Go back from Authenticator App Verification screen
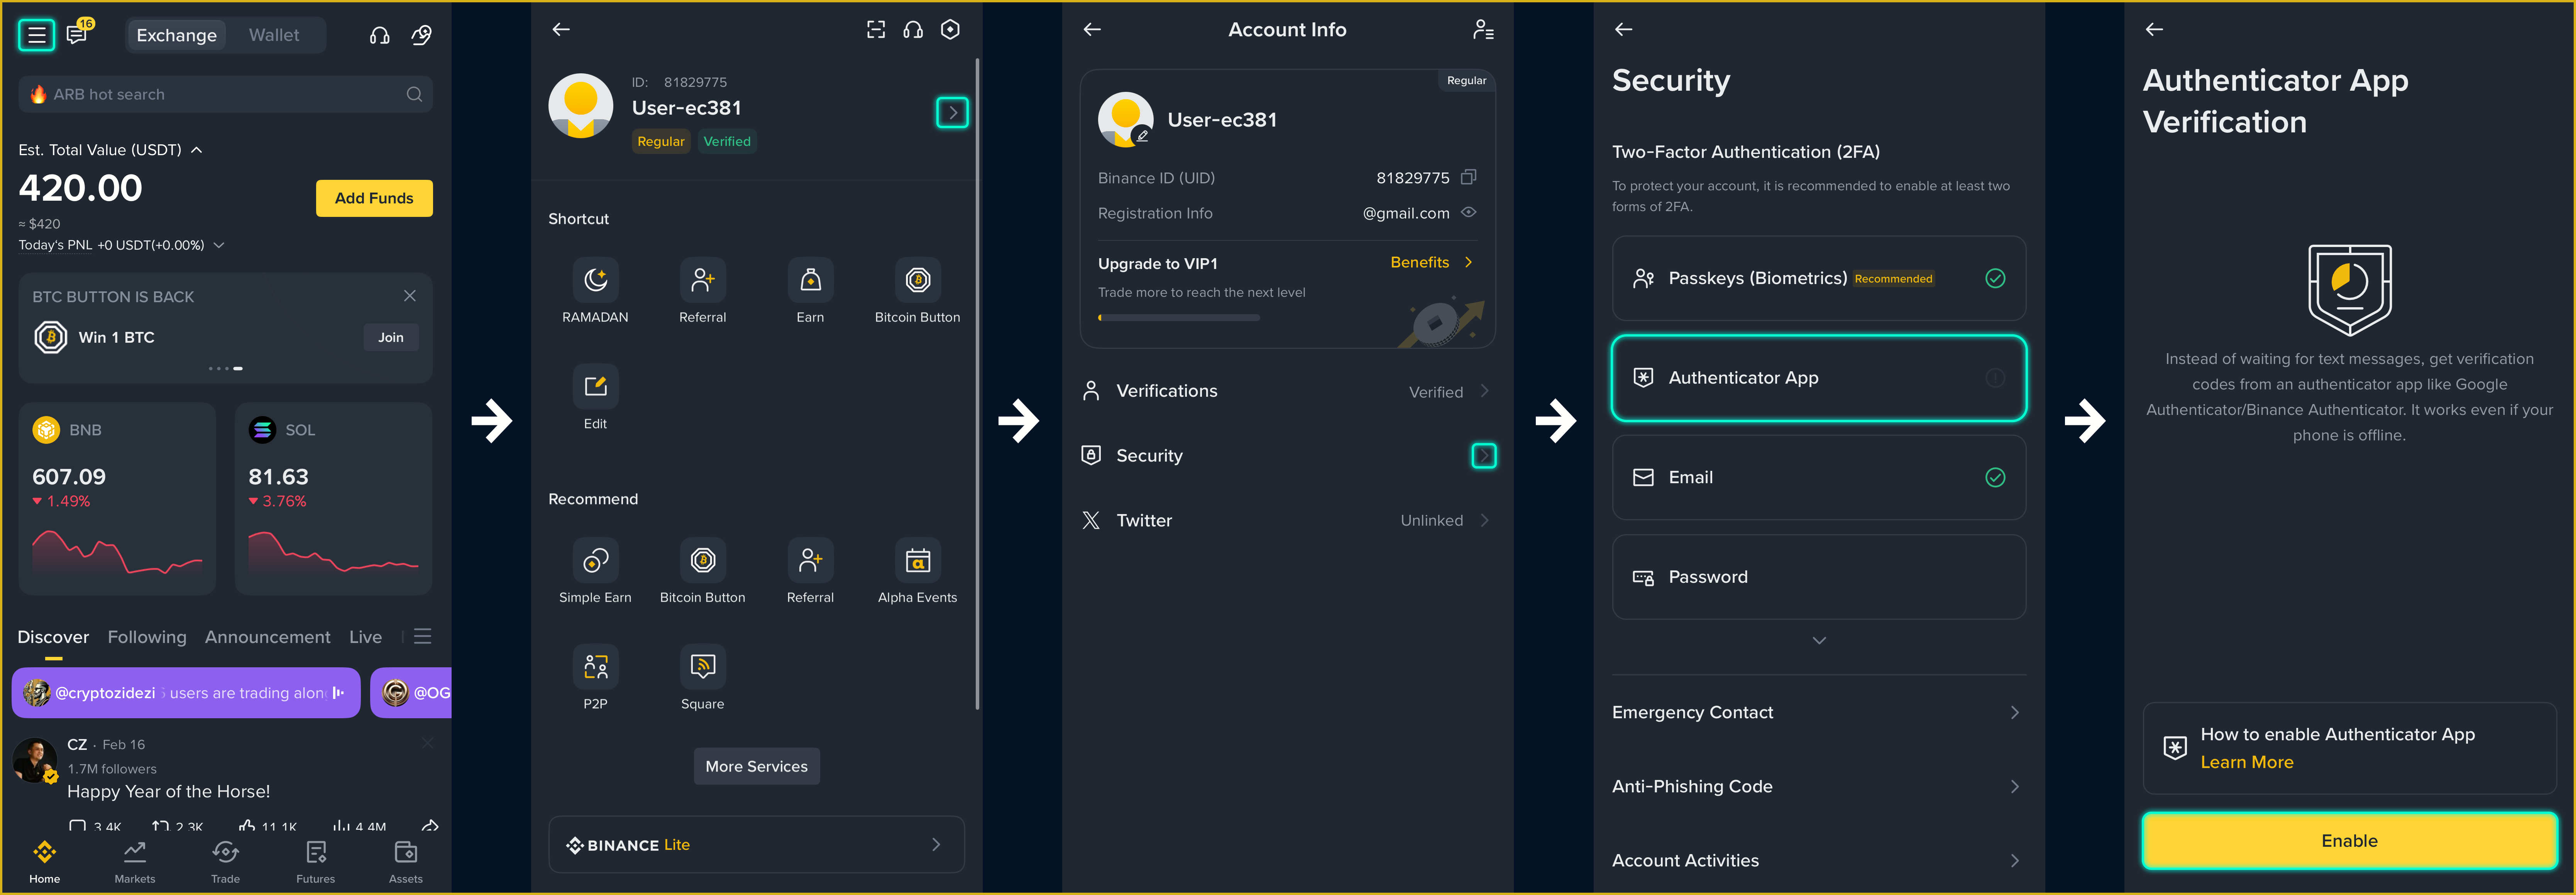 pos(2155,30)
